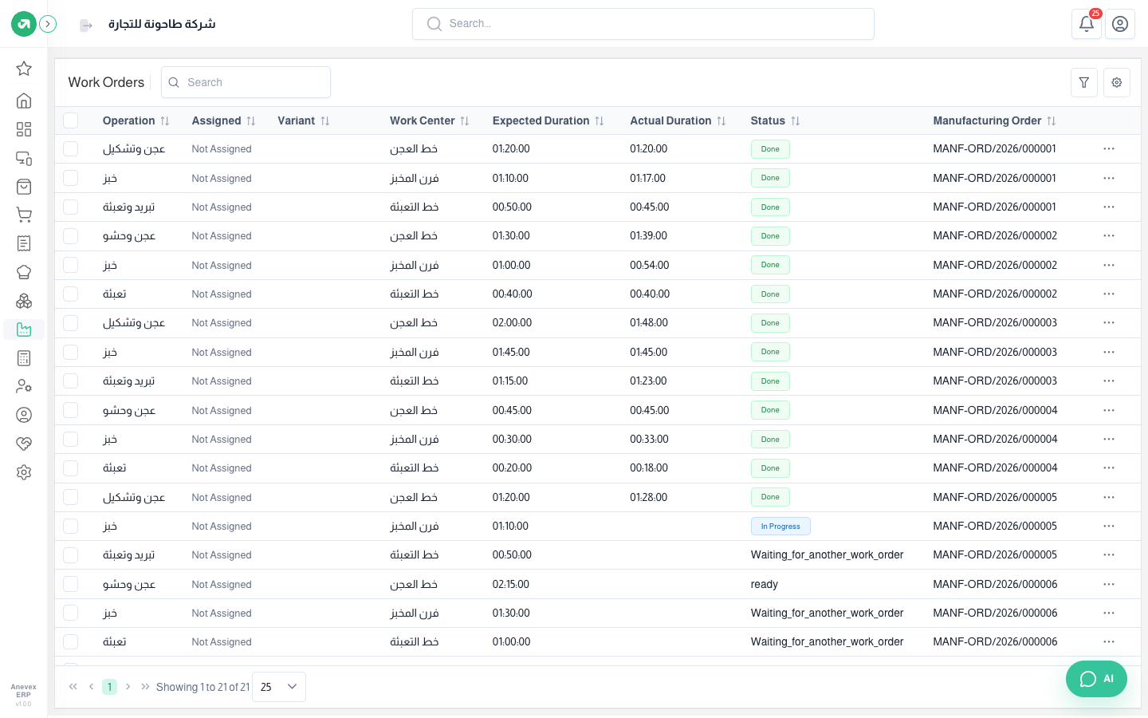The width and height of the screenshot is (1148, 718).
Task: Go to the previous page arrow
Action: tap(92, 687)
